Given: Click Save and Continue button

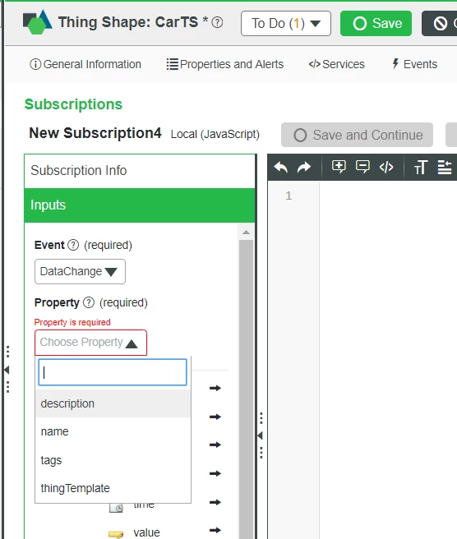Looking at the screenshot, I should pos(357,135).
